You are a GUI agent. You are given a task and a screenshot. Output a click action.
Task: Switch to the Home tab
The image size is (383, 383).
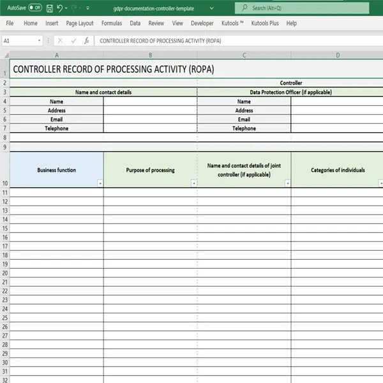pos(31,23)
